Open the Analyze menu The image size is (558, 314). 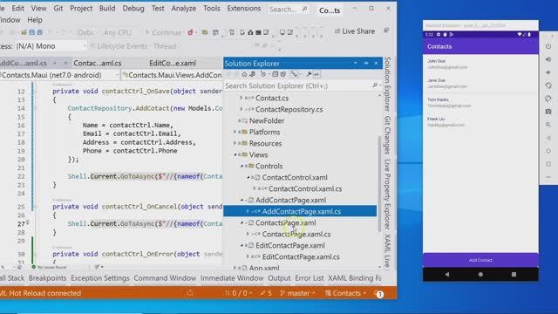click(x=184, y=8)
